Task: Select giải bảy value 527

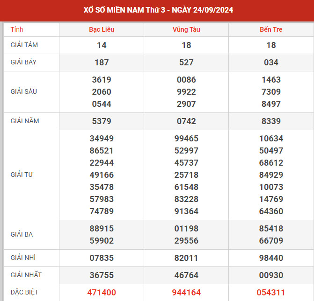Action: [186, 63]
